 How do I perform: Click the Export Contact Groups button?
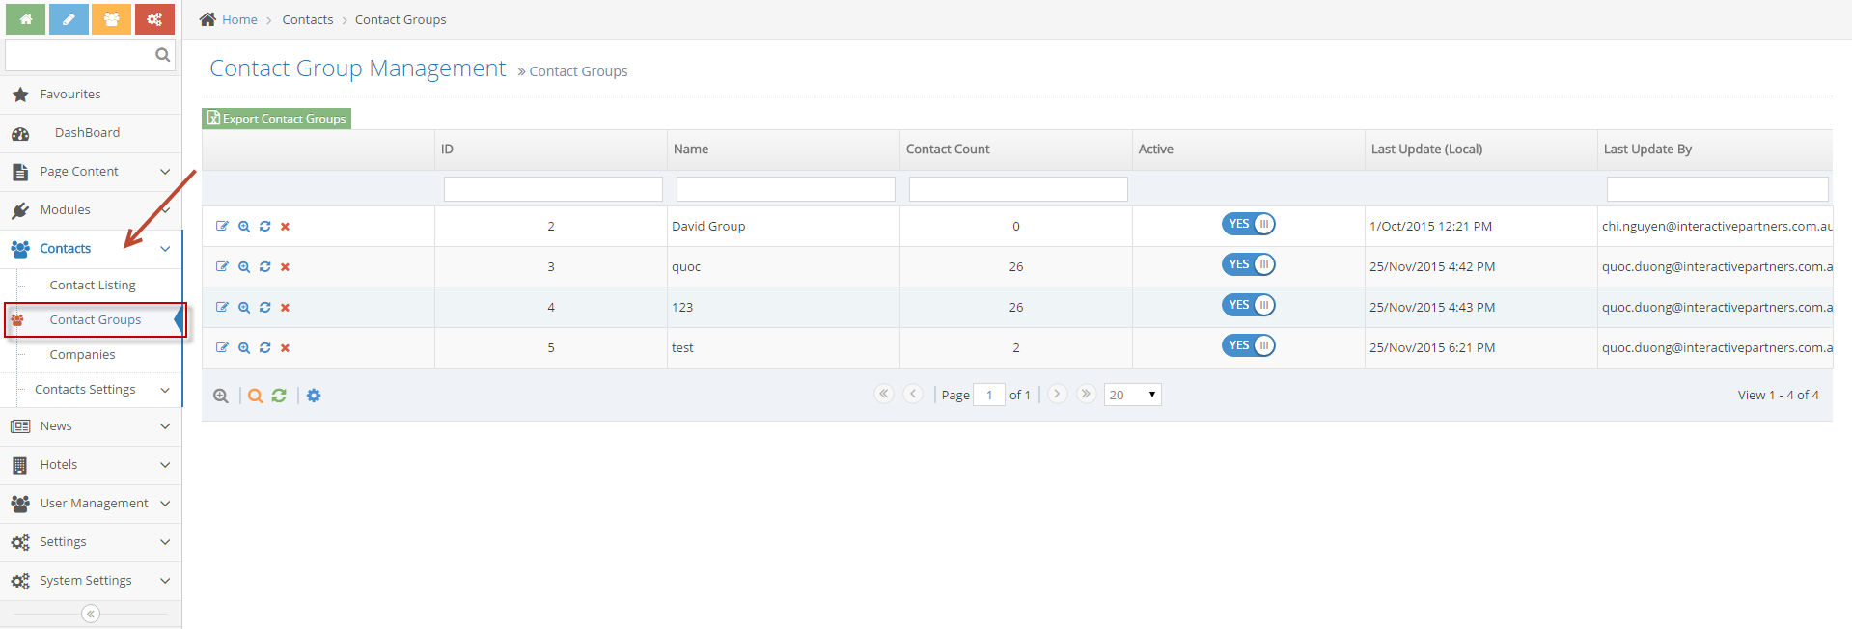(x=276, y=119)
